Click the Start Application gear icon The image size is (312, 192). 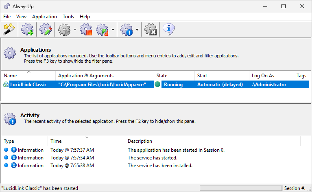[x=64, y=29]
